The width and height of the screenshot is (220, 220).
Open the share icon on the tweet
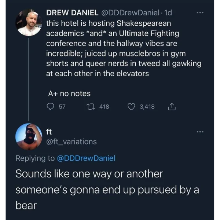tap(172, 106)
